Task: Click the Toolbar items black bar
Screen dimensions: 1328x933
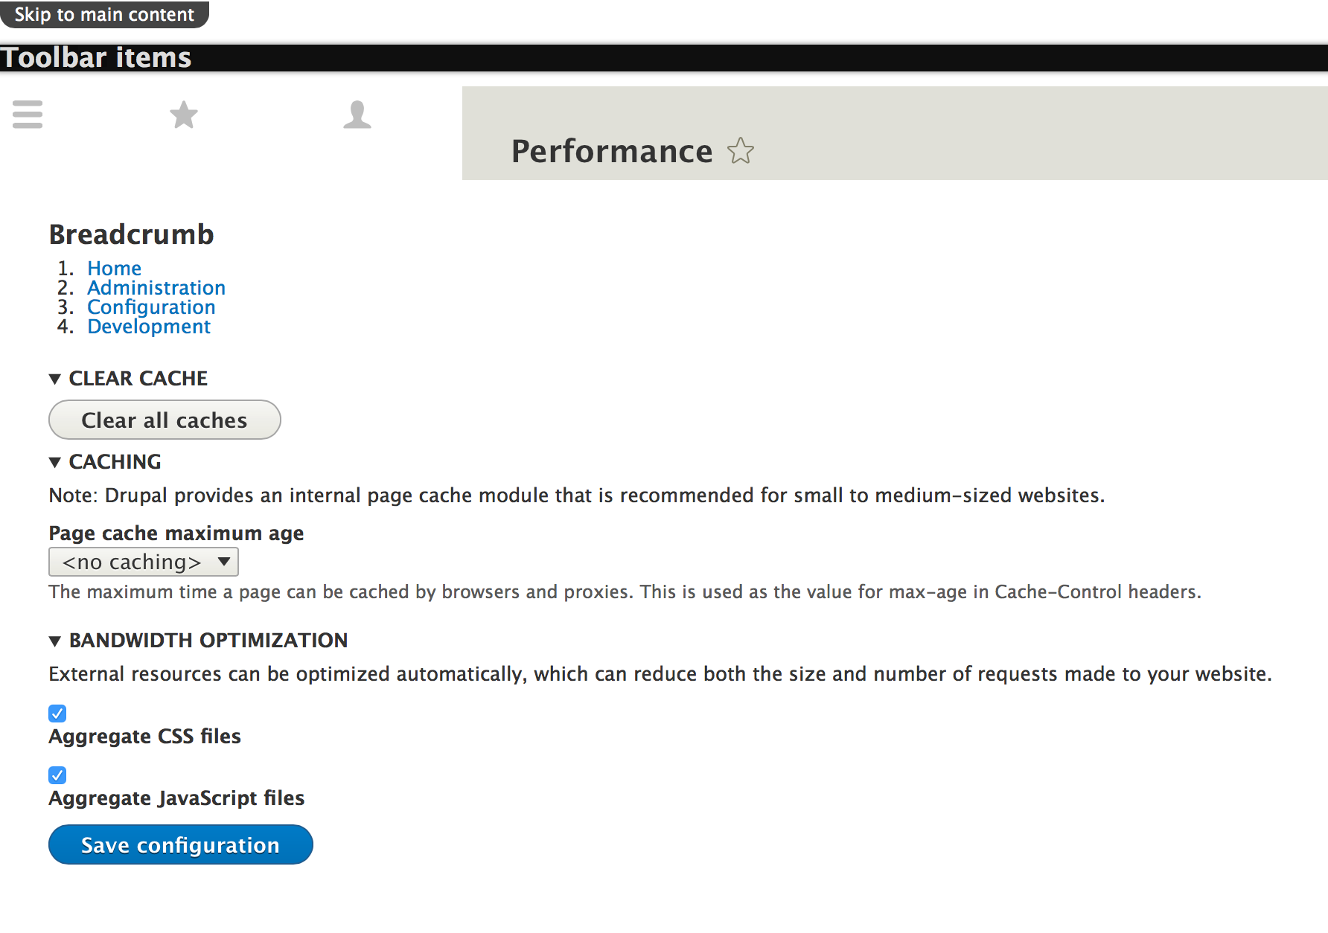Action: click(x=664, y=58)
